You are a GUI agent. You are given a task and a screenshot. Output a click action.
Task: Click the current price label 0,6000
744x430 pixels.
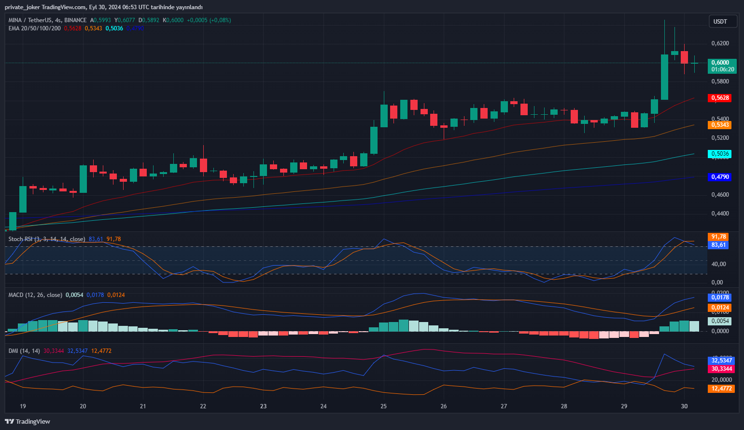722,63
